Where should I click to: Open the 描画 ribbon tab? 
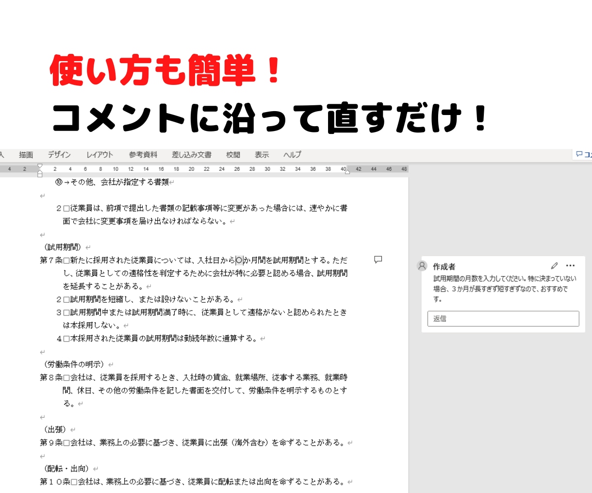point(26,155)
